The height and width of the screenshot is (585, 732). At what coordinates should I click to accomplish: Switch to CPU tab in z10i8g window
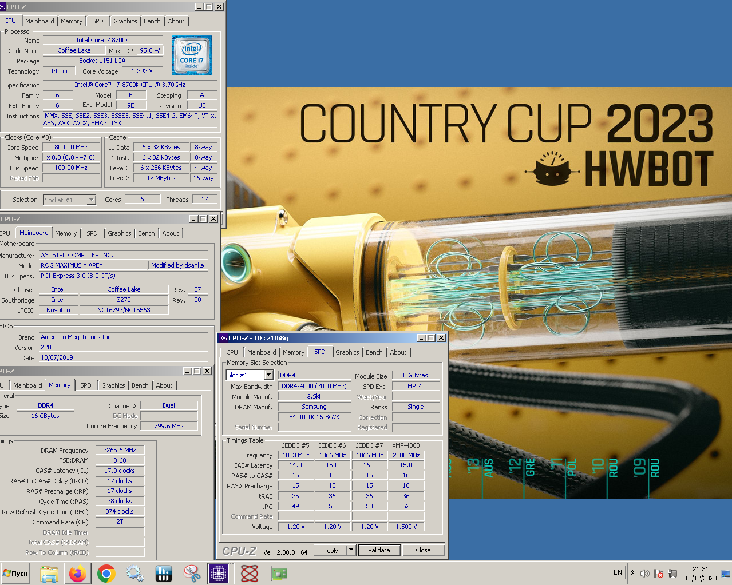click(232, 352)
